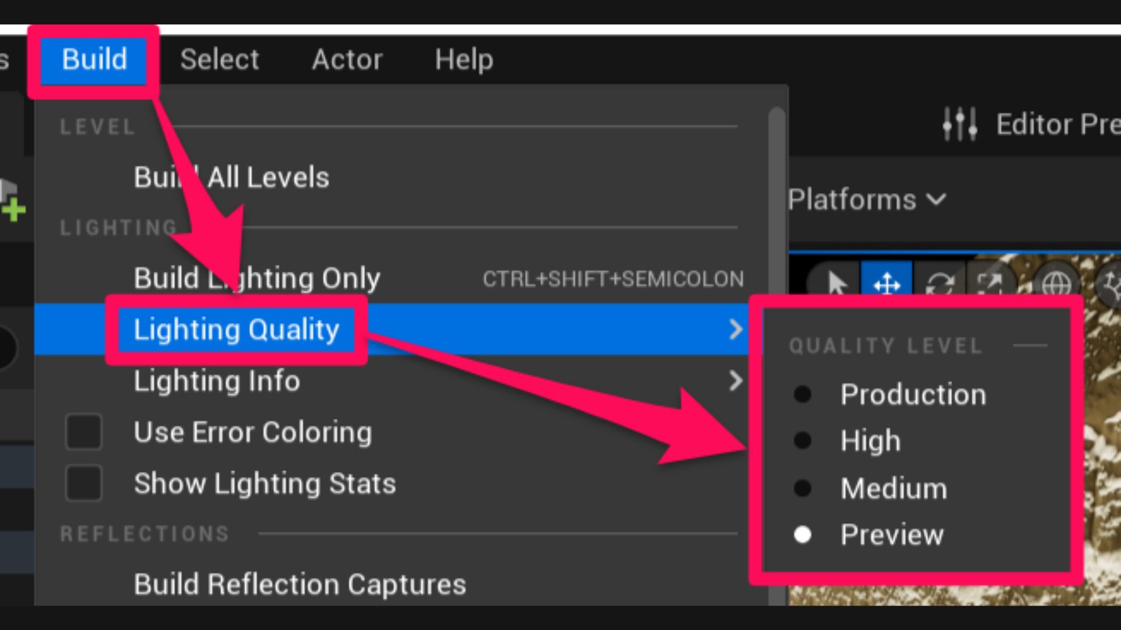Viewport: 1121px width, 630px height.
Task: Select the rotate gizmo tool
Action: [939, 284]
